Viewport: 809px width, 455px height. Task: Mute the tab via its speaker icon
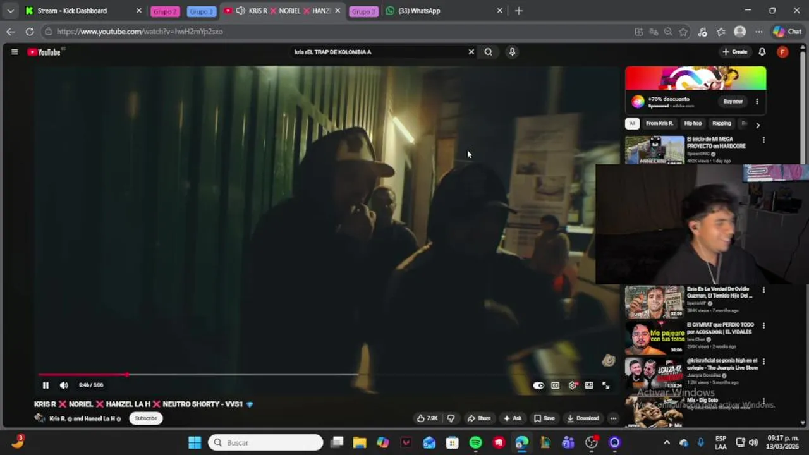pyautogui.click(x=240, y=11)
